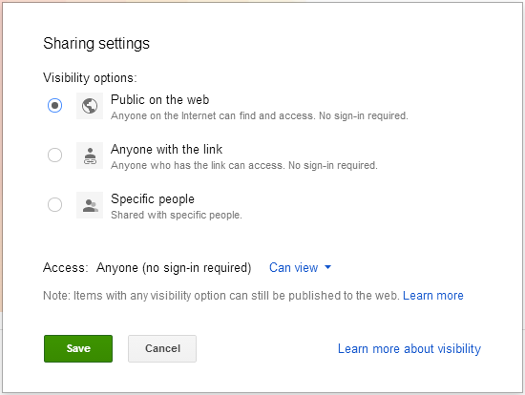Click the Anyone on the Internet description text

click(x=260, y=115)
